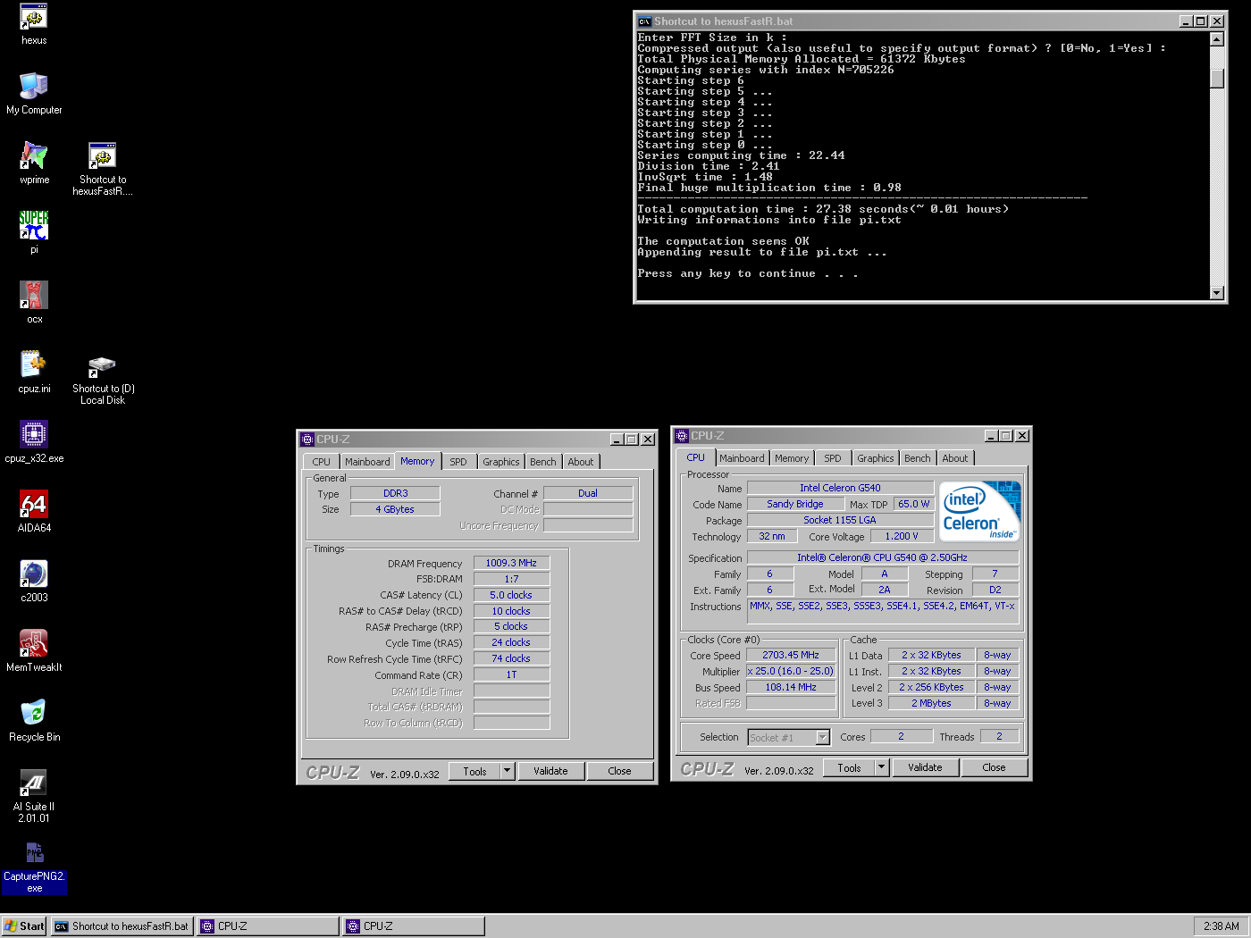This screenshot has width=1251, height=938.
Task: Open Graphics tab in Memory CPU-Z window
Action: (500, 462)
